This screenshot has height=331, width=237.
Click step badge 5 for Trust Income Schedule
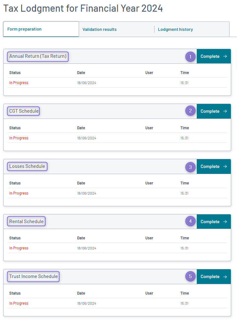(190, 277)
